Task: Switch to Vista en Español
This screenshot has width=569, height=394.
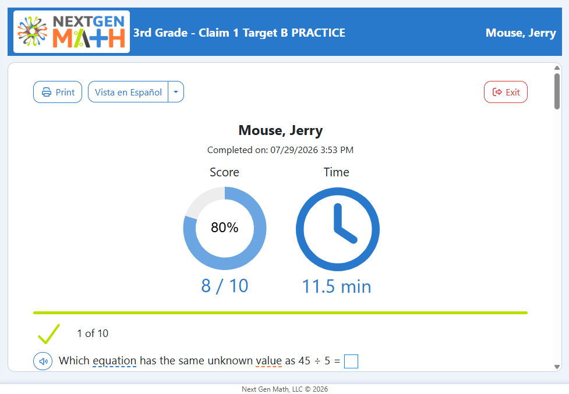Action: [x=128, y=92]
